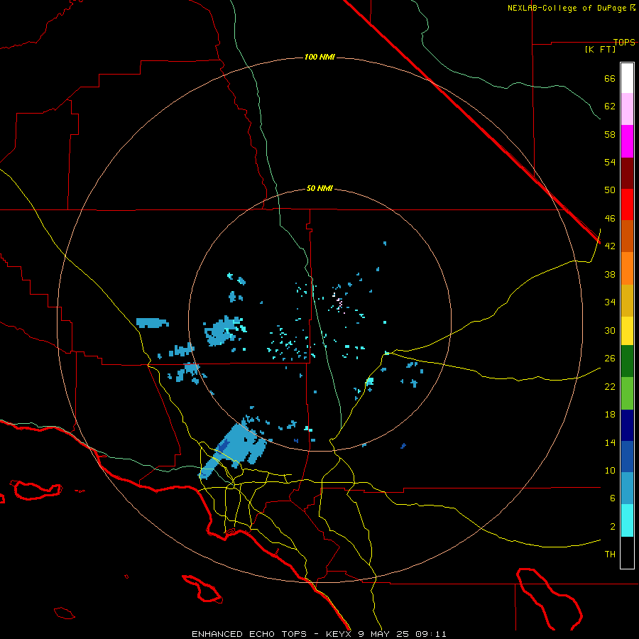The image size is (639, 639).
Task: Click the yellow swatch at 30 kft
Action: (627, 331)
